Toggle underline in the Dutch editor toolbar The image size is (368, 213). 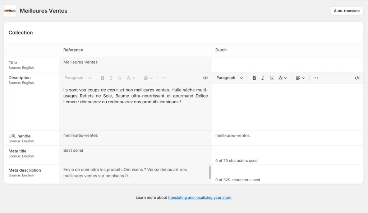click(x=272, y=78)
